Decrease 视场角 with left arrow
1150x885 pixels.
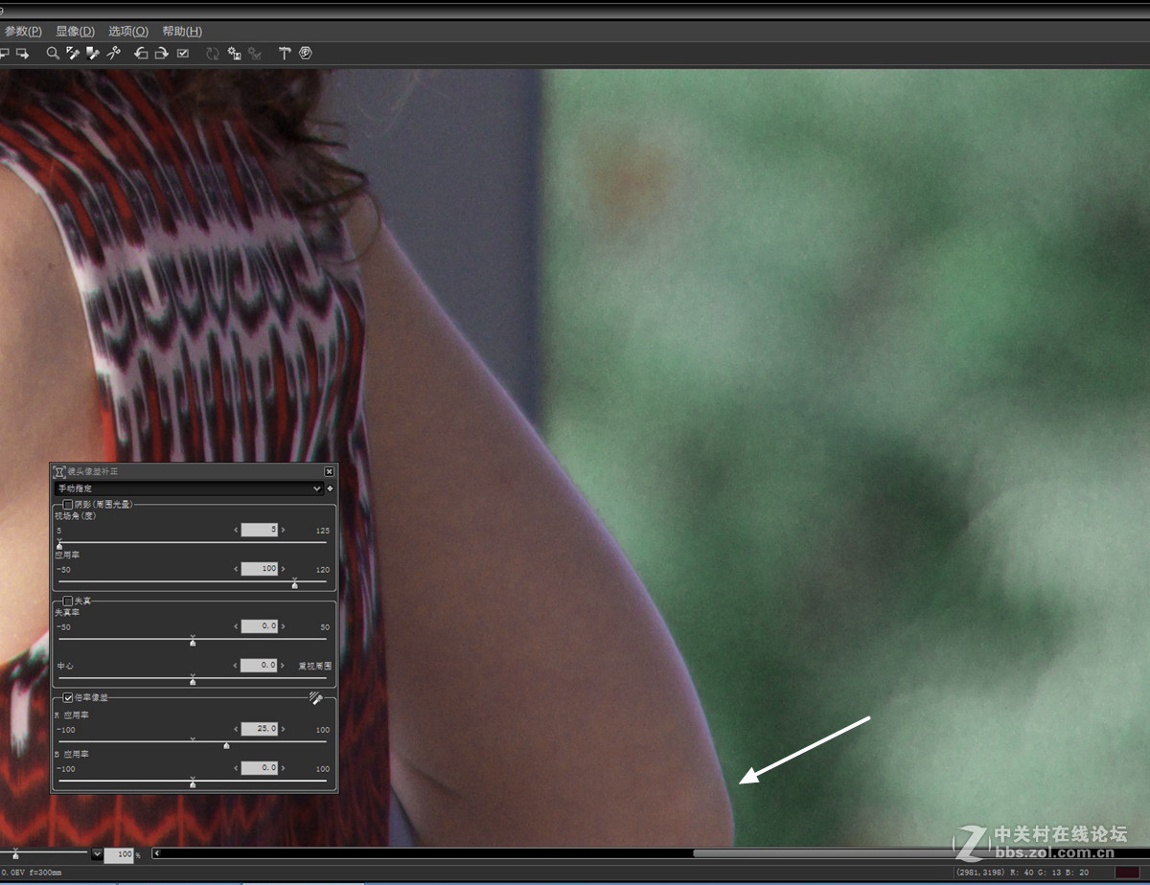click(236, 530)
